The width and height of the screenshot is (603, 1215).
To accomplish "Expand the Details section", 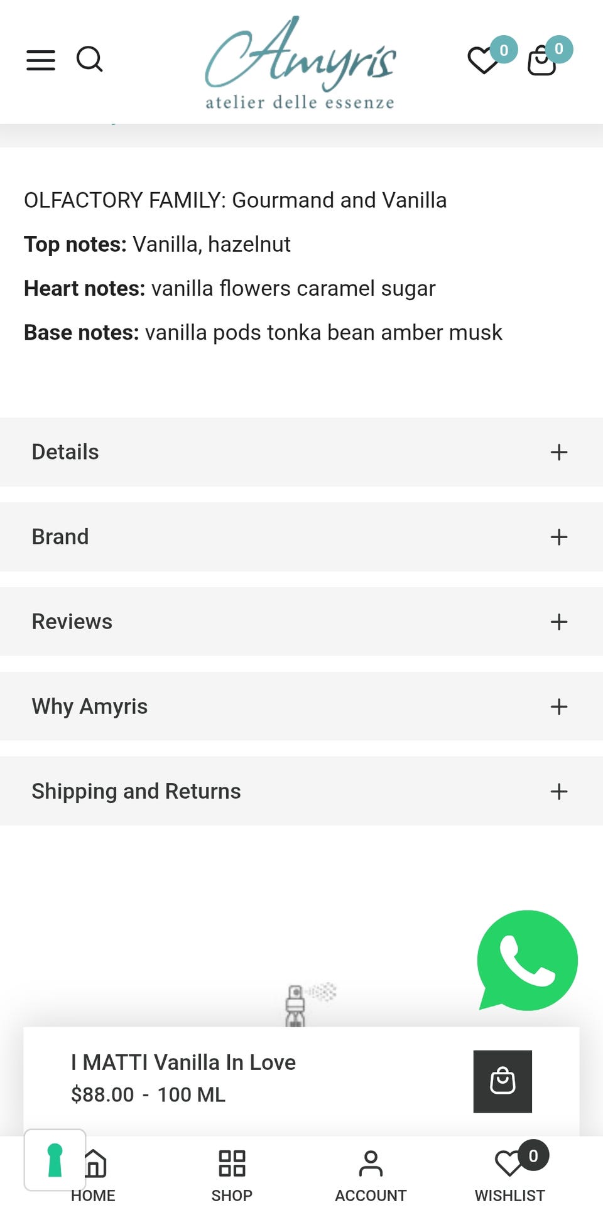I will (301, 452).
